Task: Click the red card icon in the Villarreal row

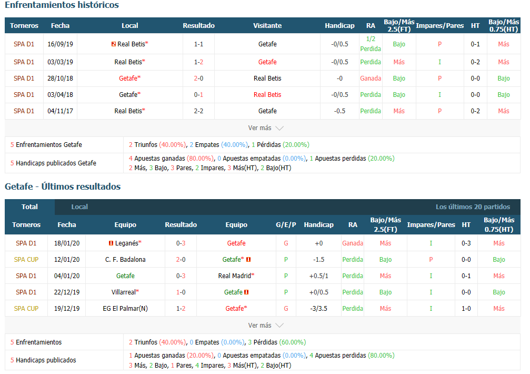Action: coord(246,292)
